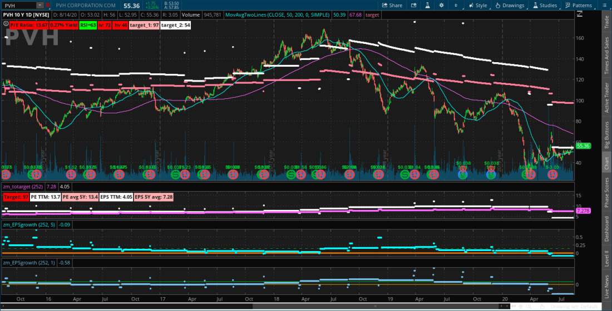Screen dimensions: 612x311
Task: Open the Style menu
Action: coord(477,5)
